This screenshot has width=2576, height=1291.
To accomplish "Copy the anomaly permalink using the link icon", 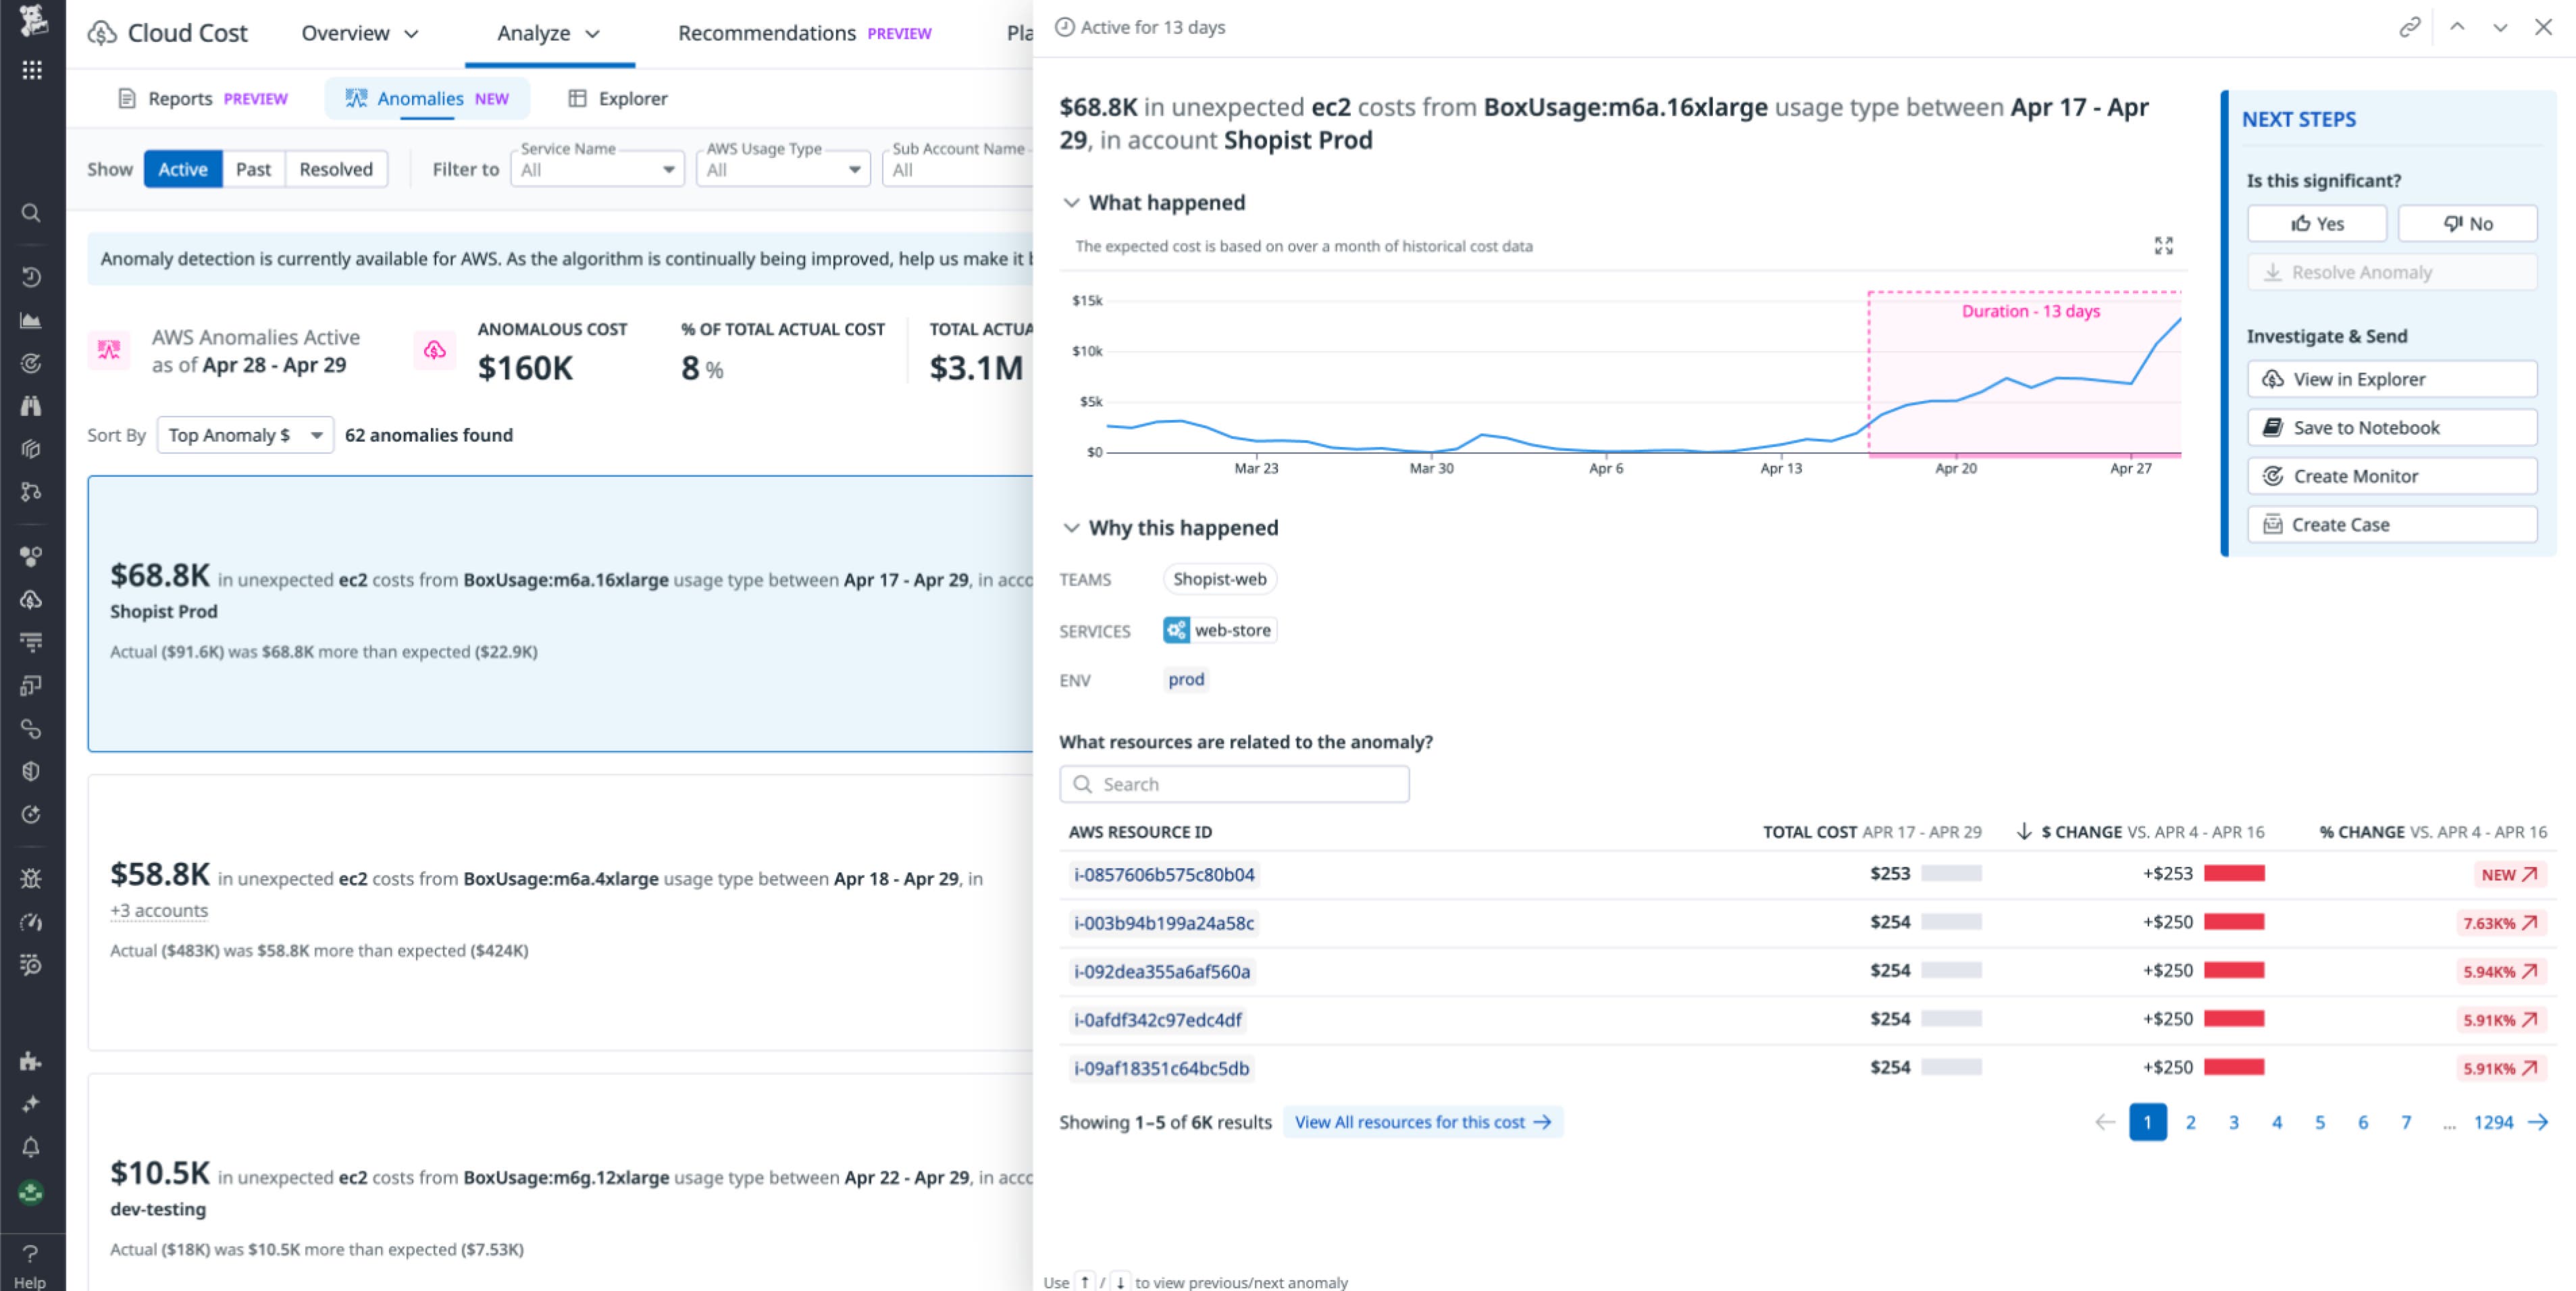I will coord(2410,27).
